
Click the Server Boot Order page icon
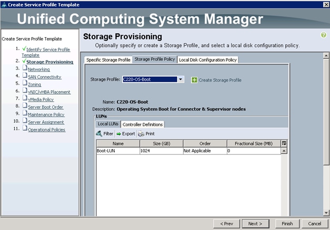25,106
